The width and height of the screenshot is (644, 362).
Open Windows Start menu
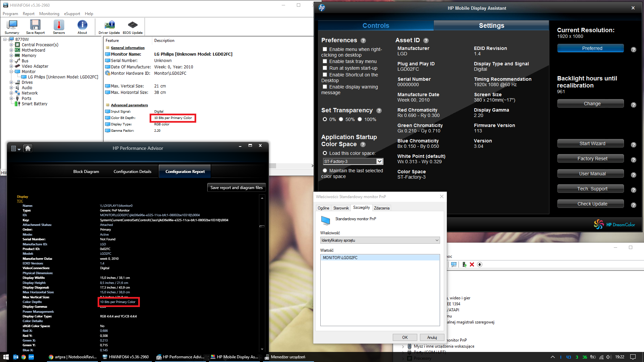(x=6, y=357)
